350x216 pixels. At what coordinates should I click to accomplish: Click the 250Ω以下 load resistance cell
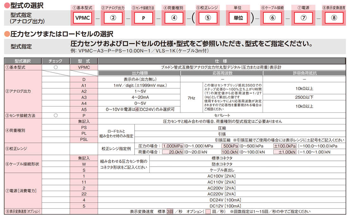pyautogui.click(x=304, y=97)
